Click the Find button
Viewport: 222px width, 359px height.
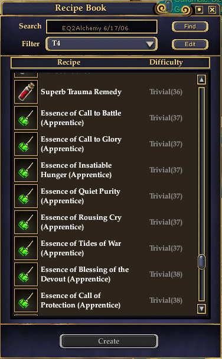[x=190, y=27]
